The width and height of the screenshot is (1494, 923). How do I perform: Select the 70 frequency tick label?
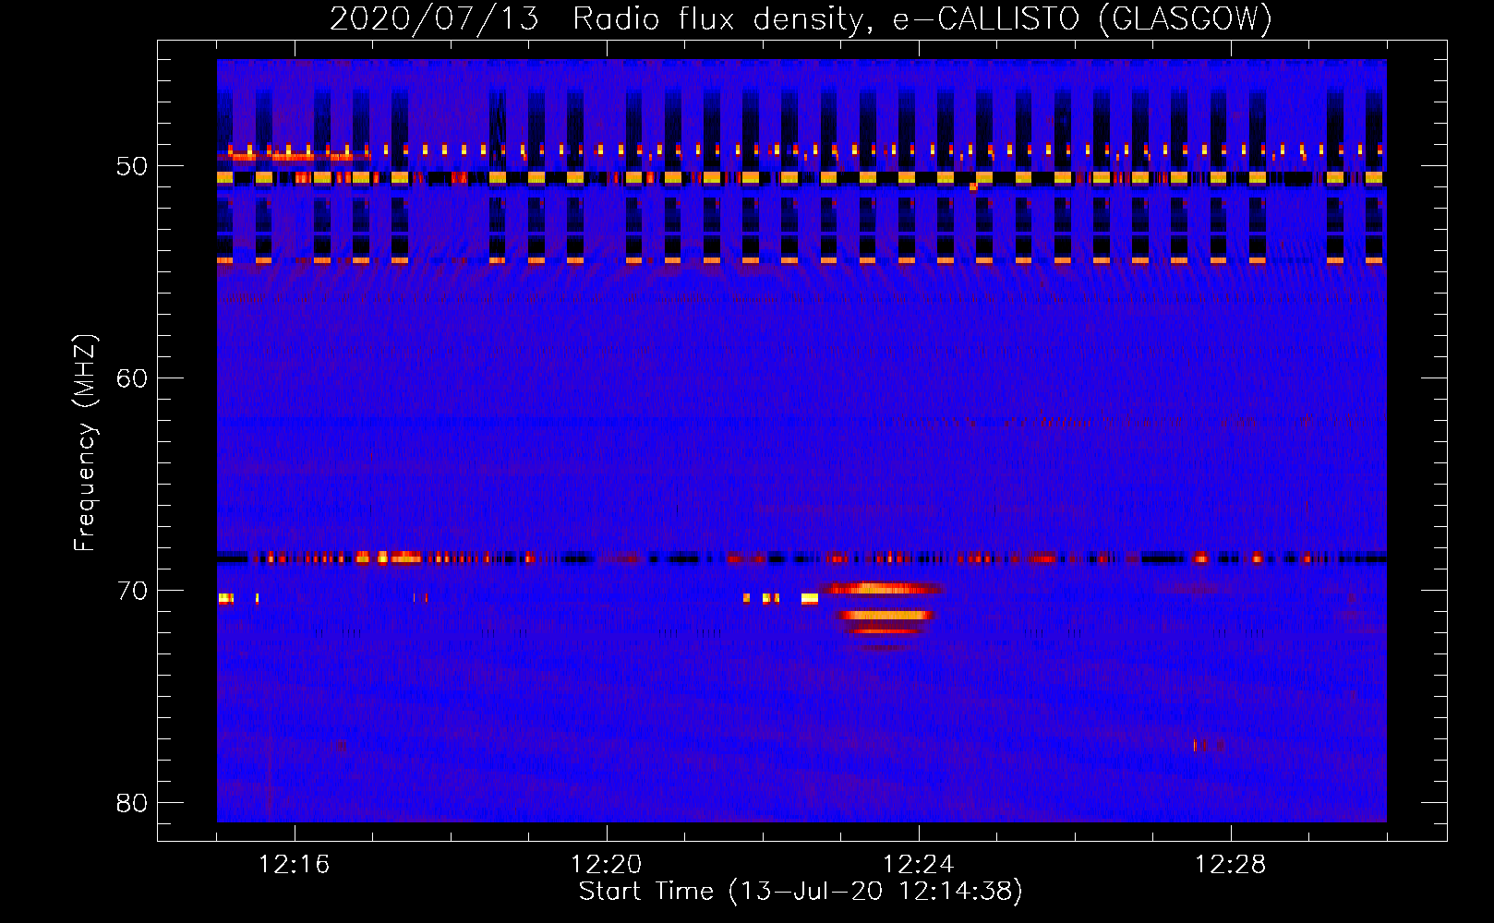[x=132, y=591]
